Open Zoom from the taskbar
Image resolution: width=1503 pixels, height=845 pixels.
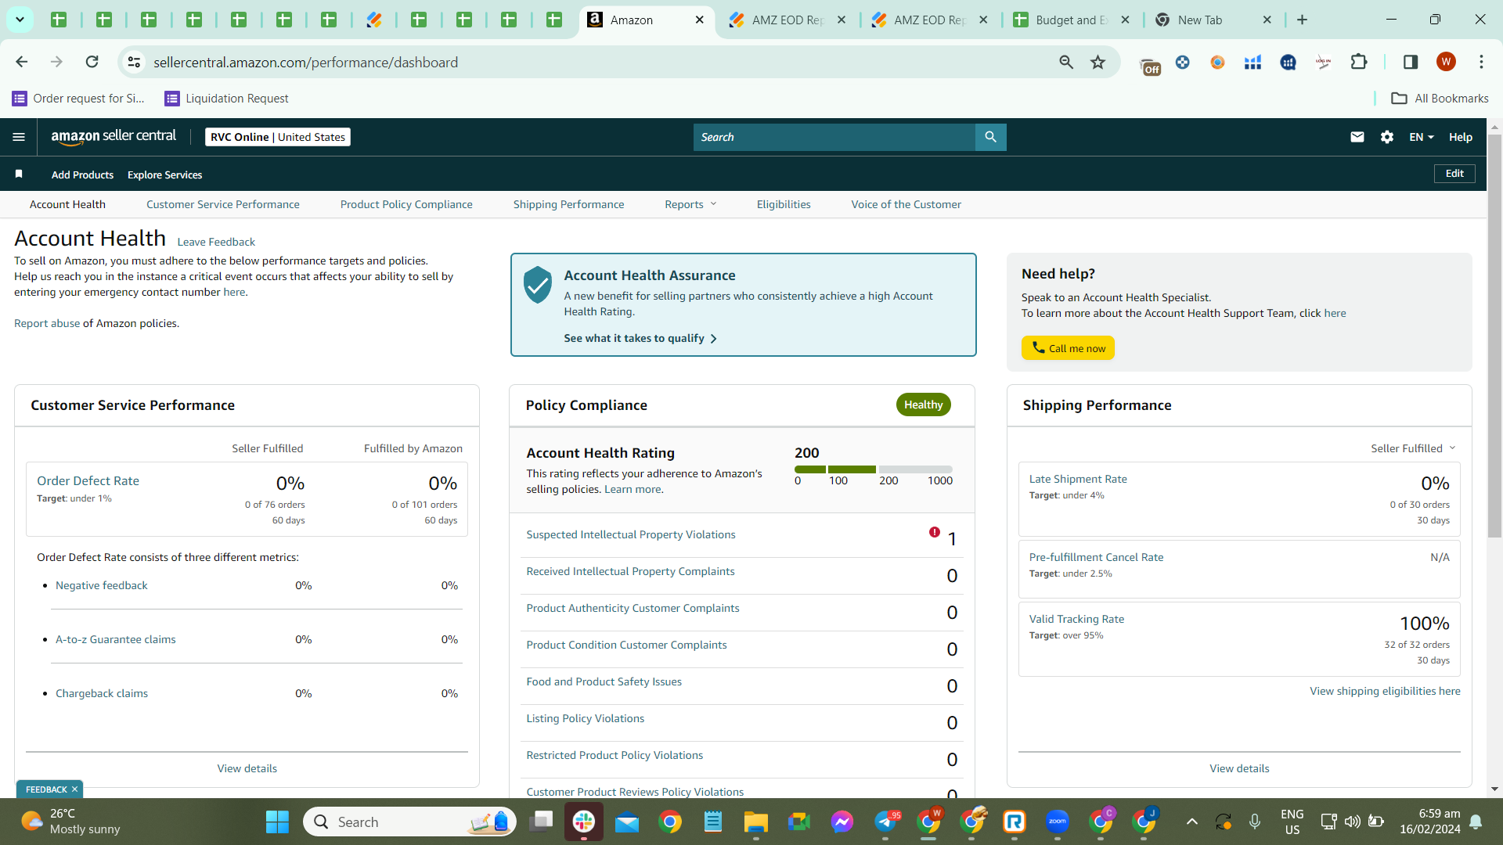1058,822
